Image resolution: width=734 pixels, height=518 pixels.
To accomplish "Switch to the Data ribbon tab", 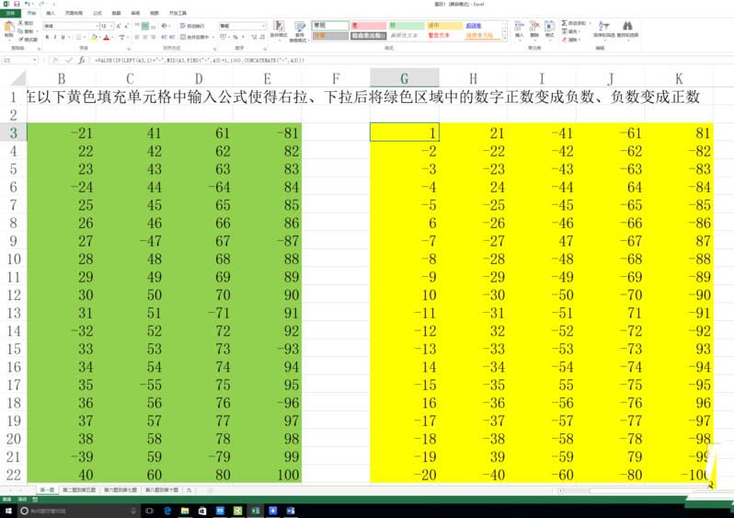I will coord(117,13).
